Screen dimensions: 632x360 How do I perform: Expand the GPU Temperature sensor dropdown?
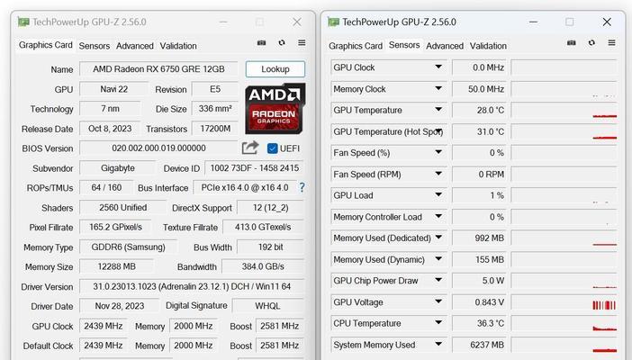(438, 110)
